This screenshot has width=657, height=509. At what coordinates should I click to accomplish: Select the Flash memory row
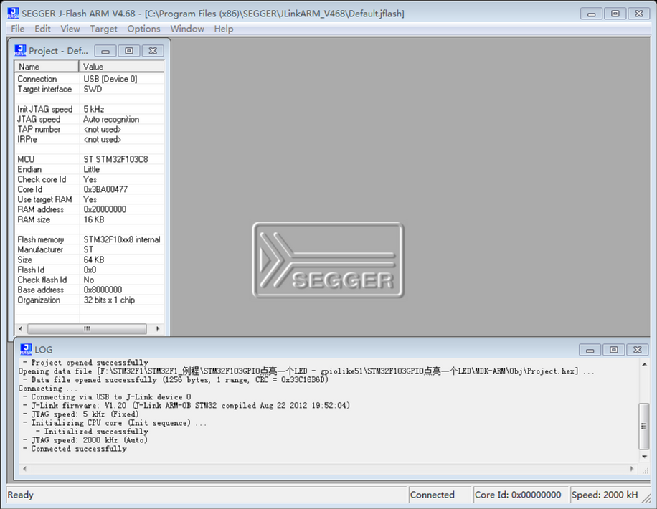89,239
